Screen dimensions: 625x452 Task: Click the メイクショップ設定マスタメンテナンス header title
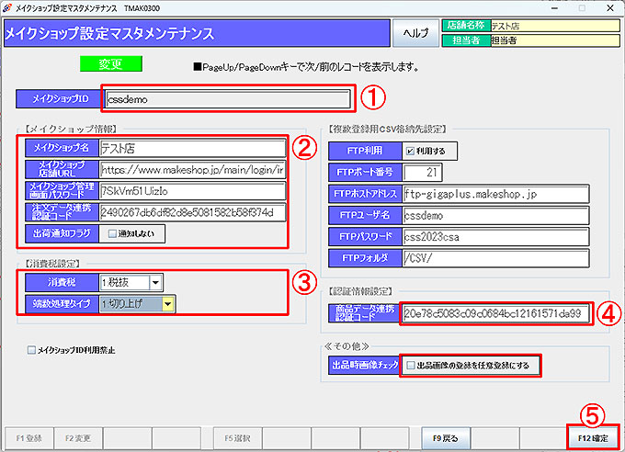tap(109, 33)
